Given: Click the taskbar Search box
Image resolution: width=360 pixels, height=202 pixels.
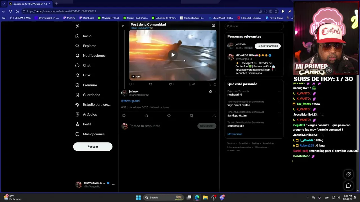Looking at the screenshot, I should pos(164,198).
